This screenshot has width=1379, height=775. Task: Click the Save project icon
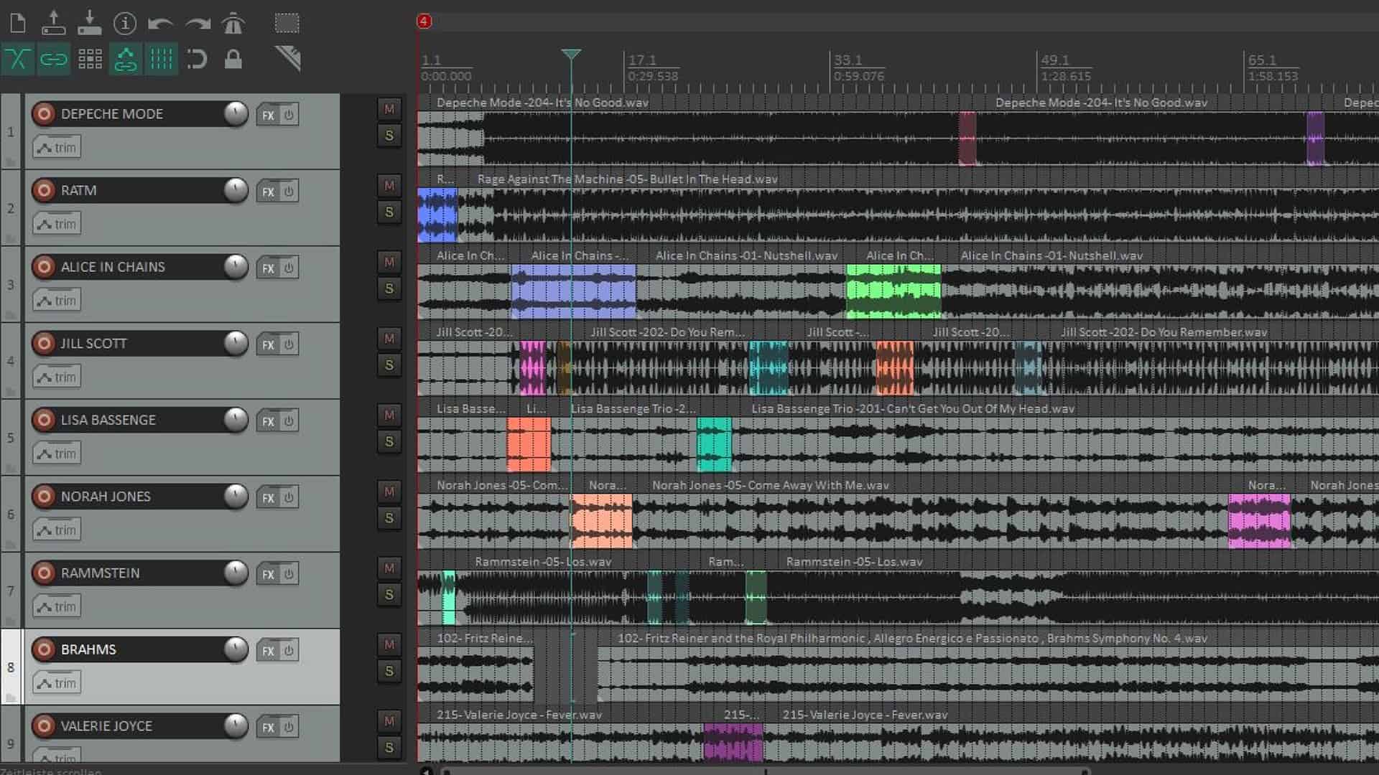pos(90,24)
